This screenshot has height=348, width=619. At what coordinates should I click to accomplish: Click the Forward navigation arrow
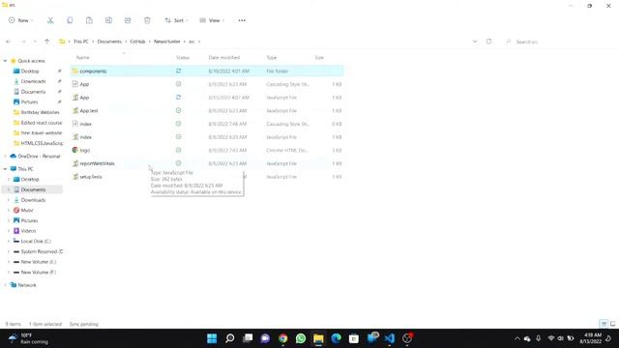23,42
